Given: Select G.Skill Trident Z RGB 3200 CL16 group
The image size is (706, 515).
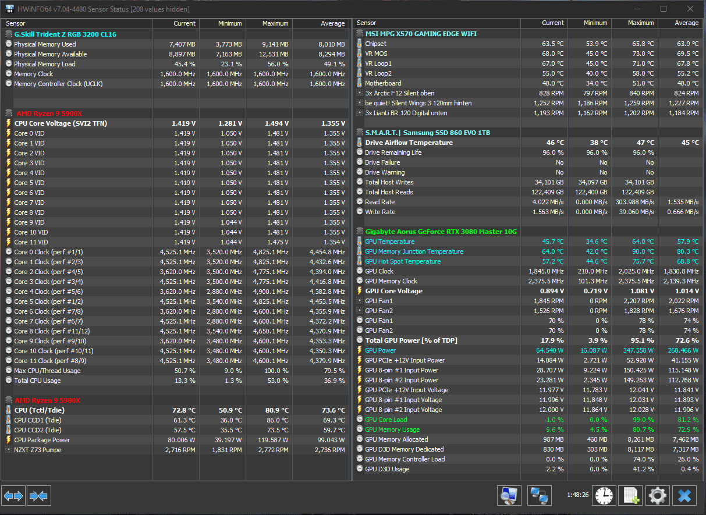Looking at the screenshot, I should [175, 34].
